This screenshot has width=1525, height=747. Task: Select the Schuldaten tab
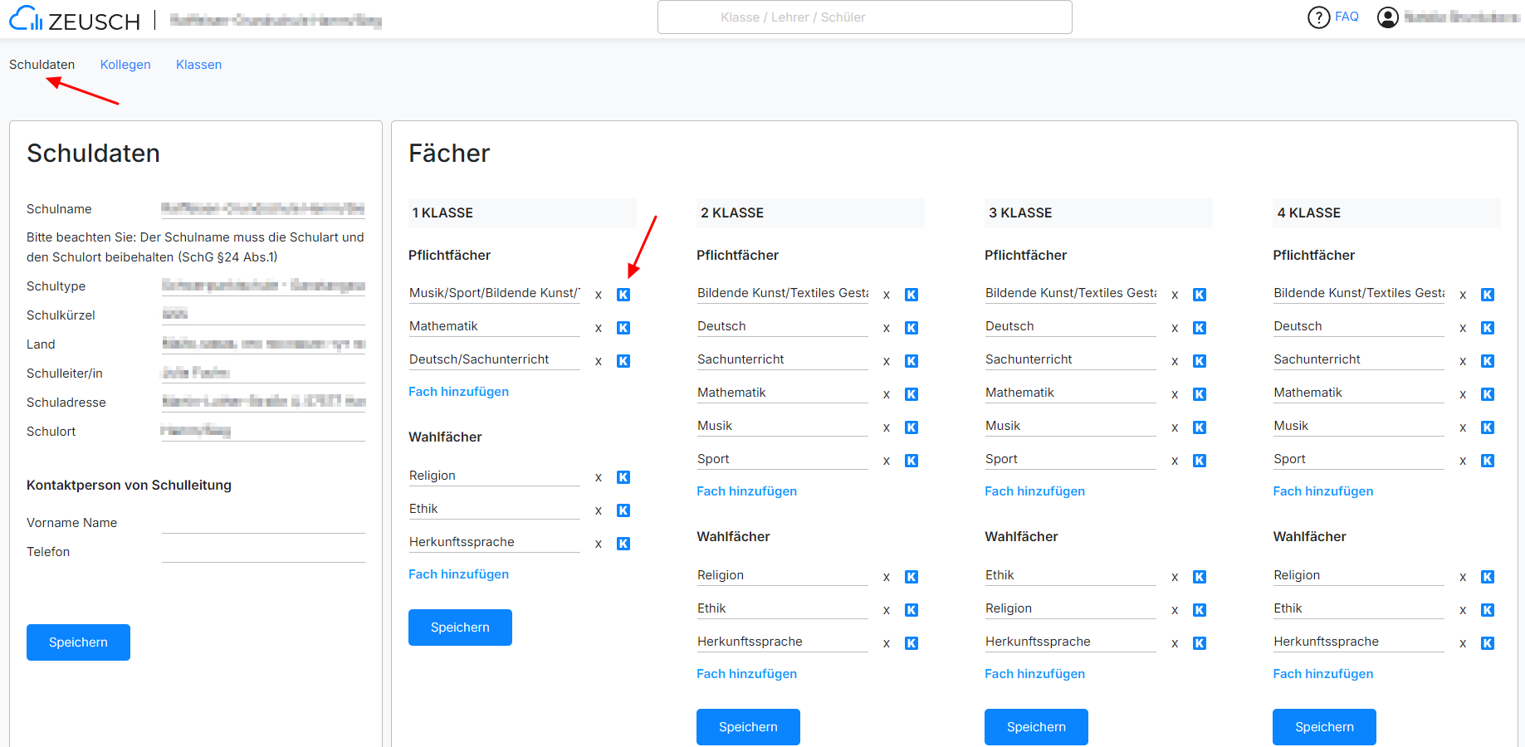42,65
